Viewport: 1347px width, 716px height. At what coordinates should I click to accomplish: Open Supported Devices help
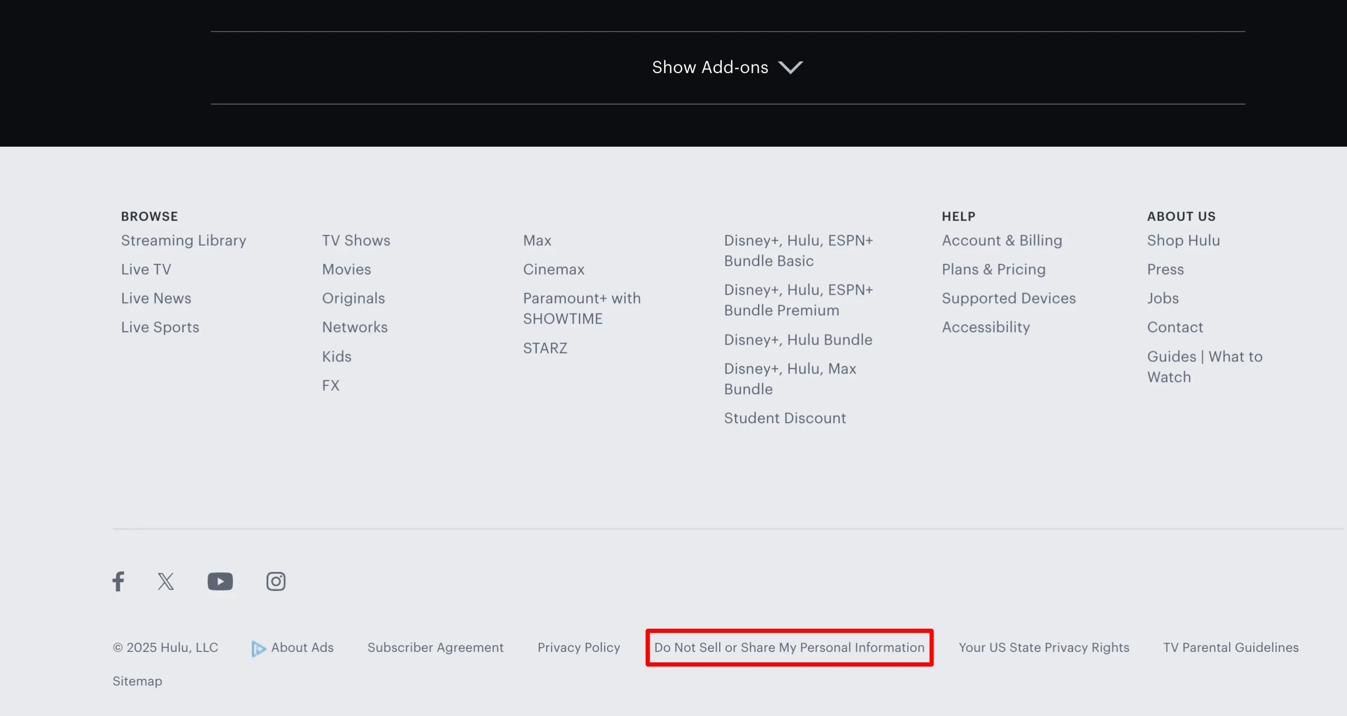1009,298
